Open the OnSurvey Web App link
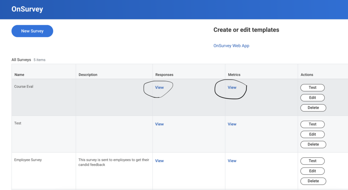 pyautogui.click(x=231, y=46)
